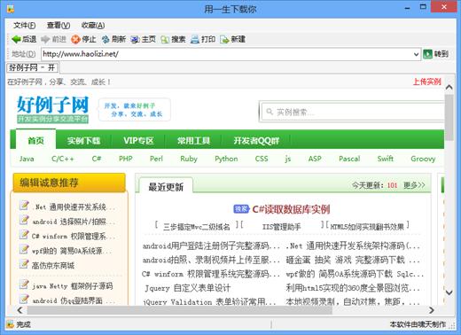Select the VIP专区 navigation tab

[x=138, y=141]
